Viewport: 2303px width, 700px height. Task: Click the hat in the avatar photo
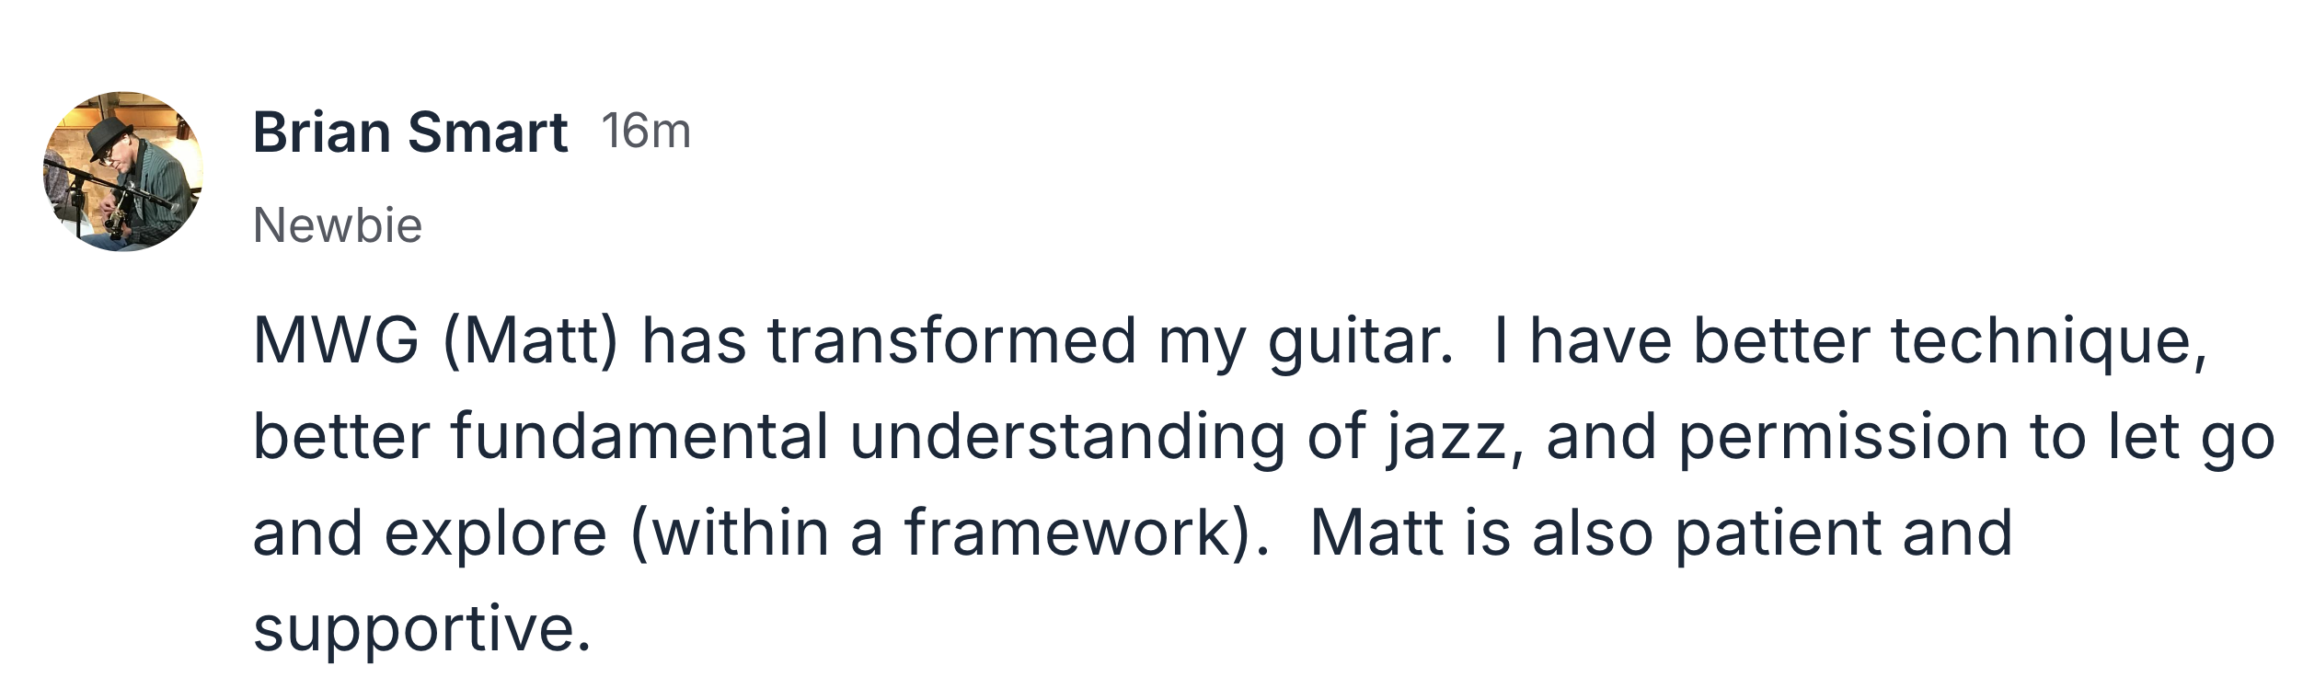[x=110, y=139]
